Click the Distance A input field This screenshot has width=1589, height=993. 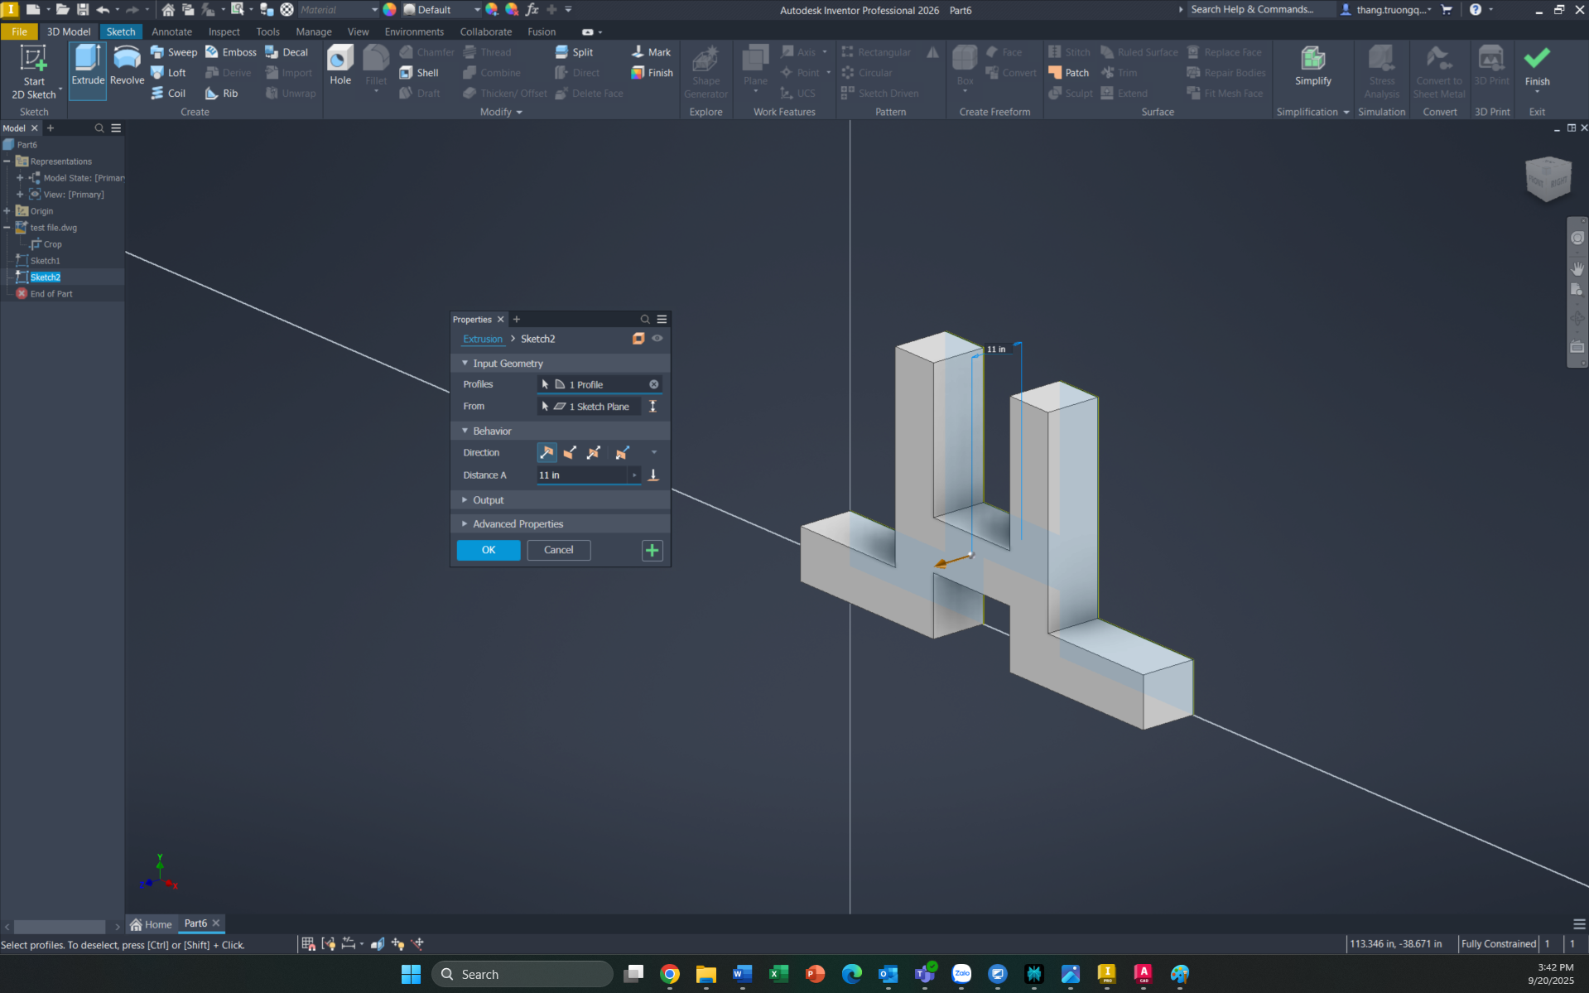click(x=582, y=475)
